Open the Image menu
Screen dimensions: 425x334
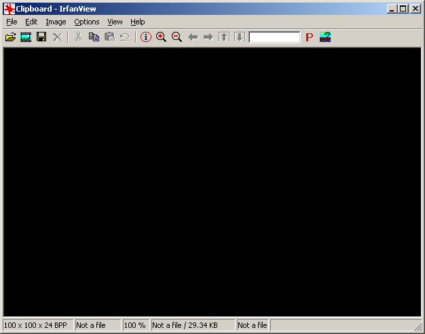click(x=56, y=22)
